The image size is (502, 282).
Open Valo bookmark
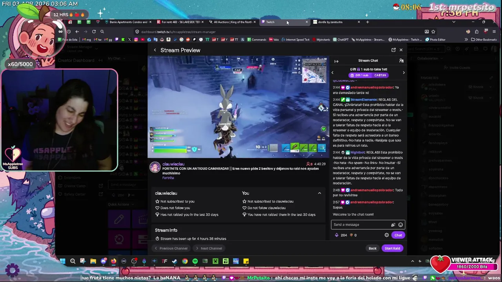[x=274, y=40]
